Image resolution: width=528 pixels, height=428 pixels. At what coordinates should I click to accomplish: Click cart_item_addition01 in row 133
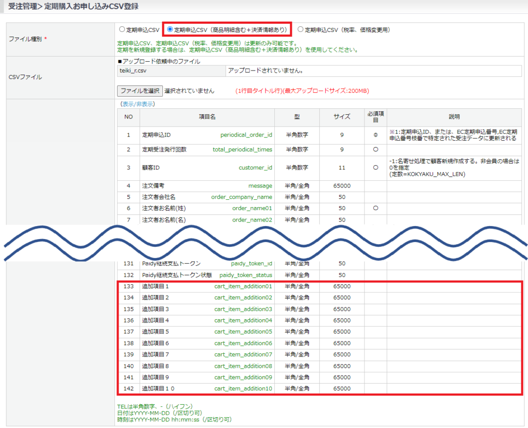point(243,286)
